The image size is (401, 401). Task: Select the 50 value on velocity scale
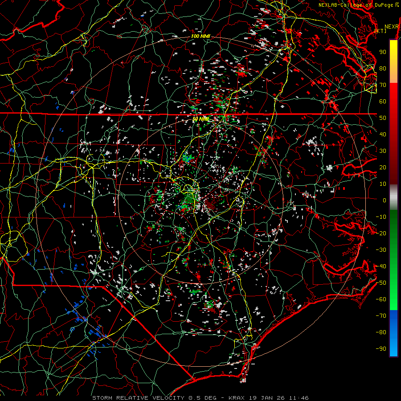[383, 118]
